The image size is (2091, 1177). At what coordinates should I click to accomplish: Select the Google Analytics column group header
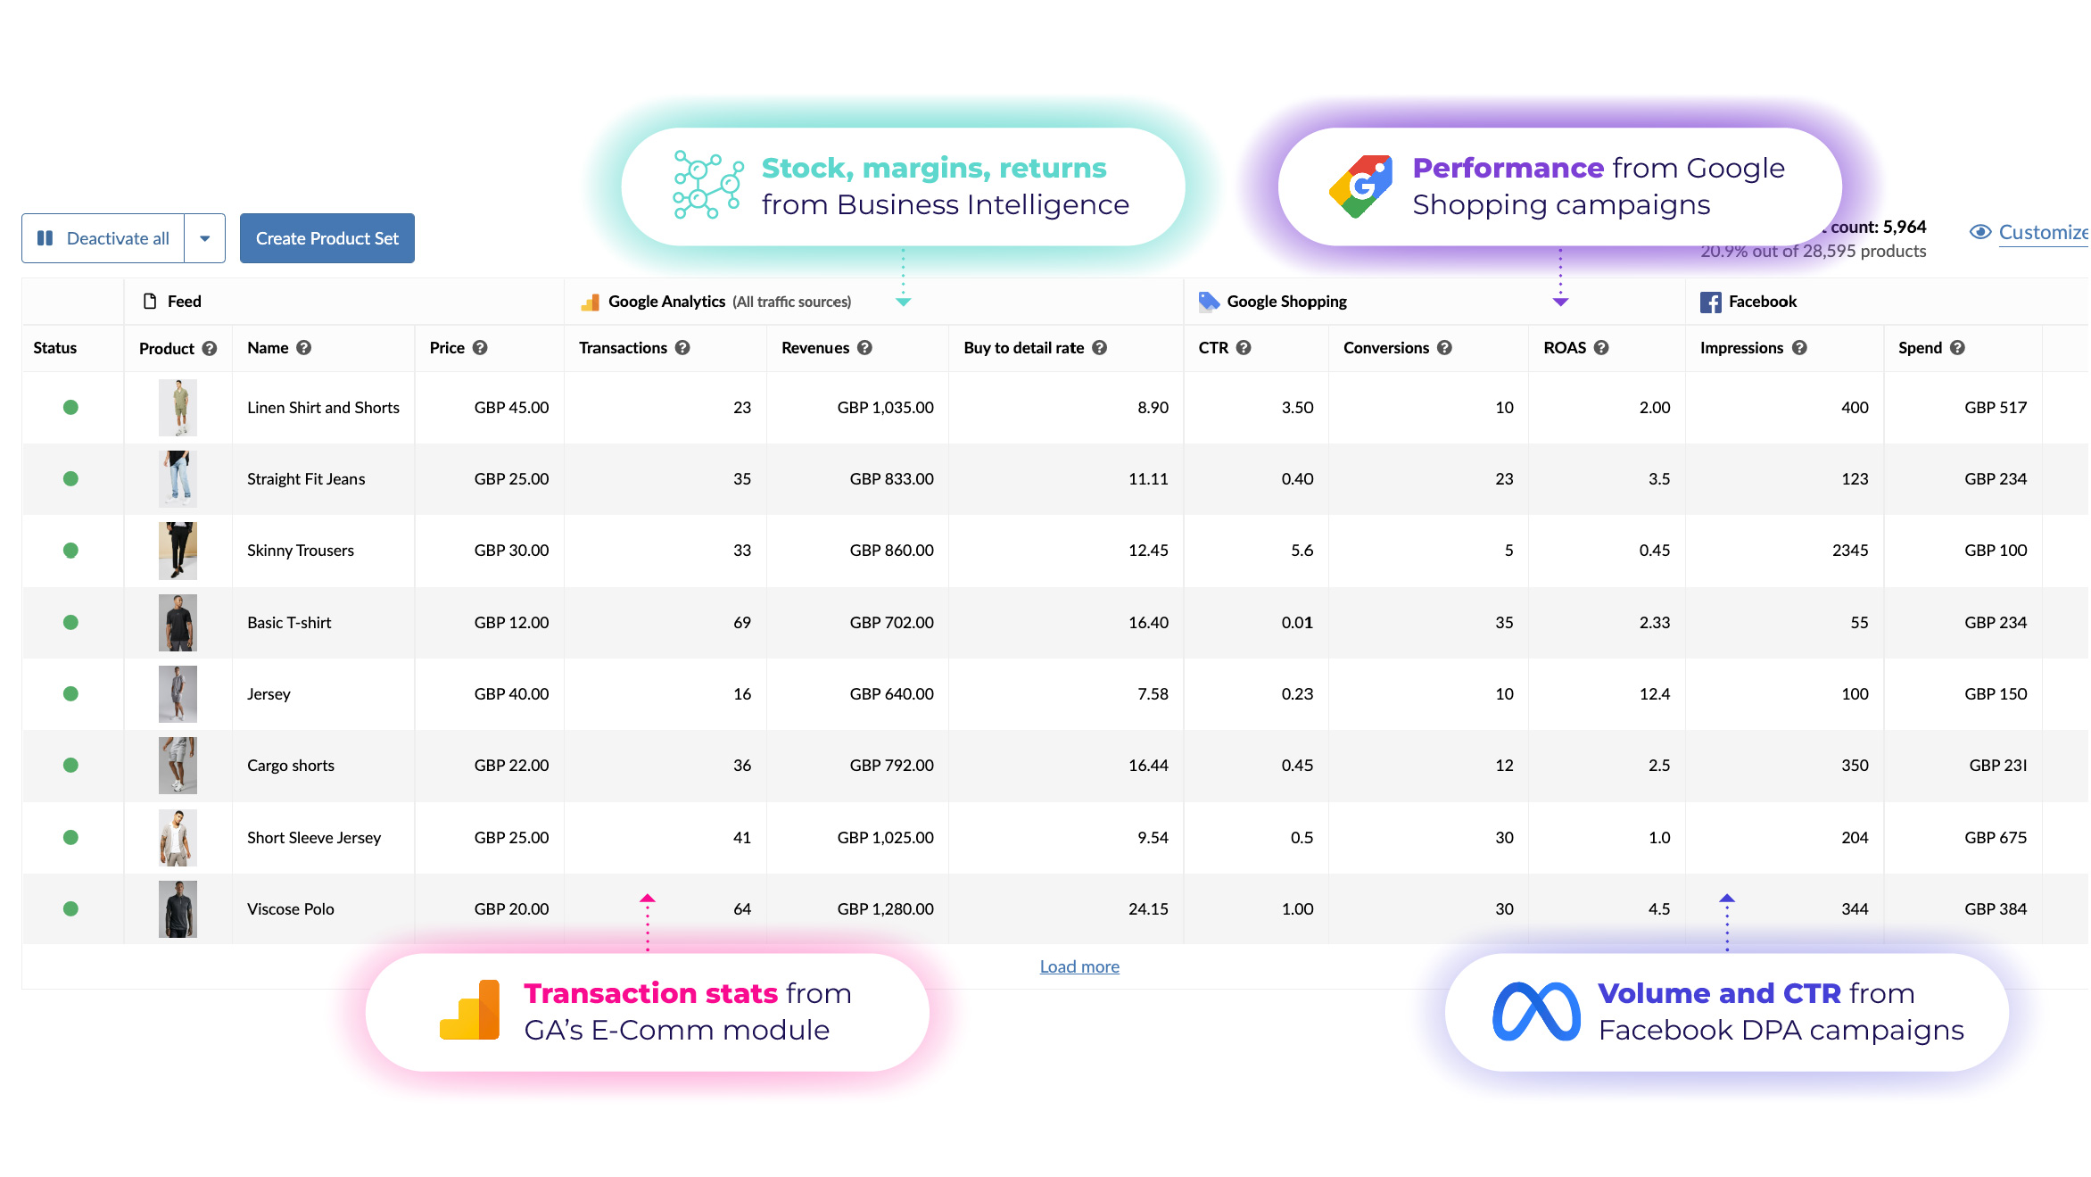(x=873, y=302)
